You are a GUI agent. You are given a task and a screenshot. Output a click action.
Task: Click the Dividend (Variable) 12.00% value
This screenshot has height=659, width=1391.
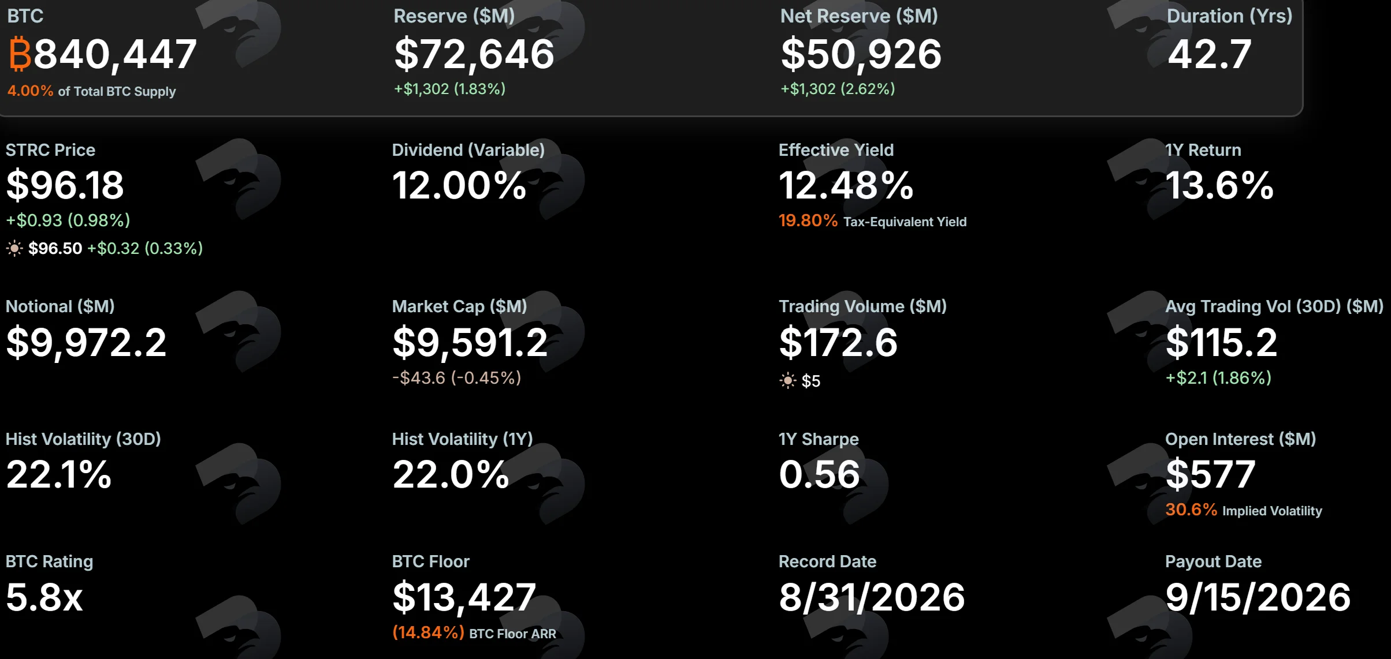pos(459,185)
